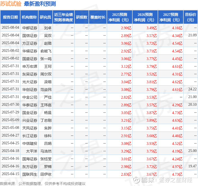Viewport: 198px width, 186px height.
Task: Click report date 2025-05-09
Action: point(10,120)
